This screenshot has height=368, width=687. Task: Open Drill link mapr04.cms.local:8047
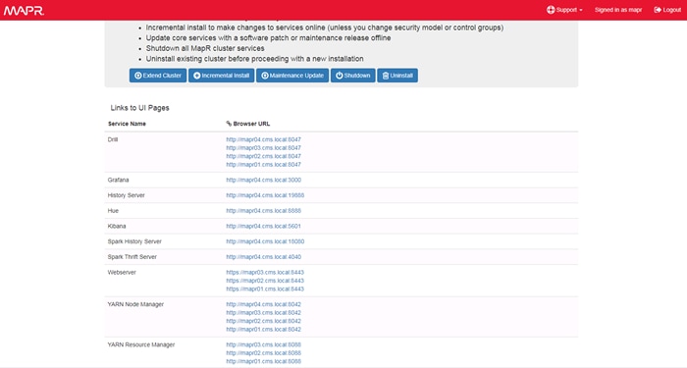(263, 139)
